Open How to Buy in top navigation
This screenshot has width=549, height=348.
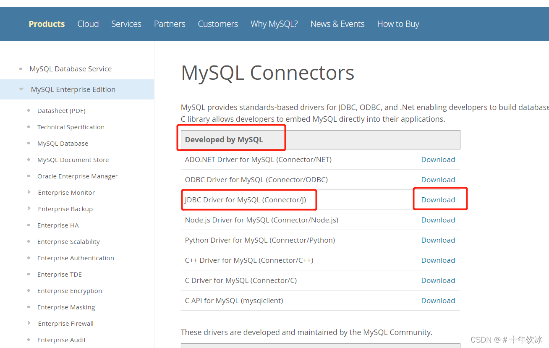[398, 24]
